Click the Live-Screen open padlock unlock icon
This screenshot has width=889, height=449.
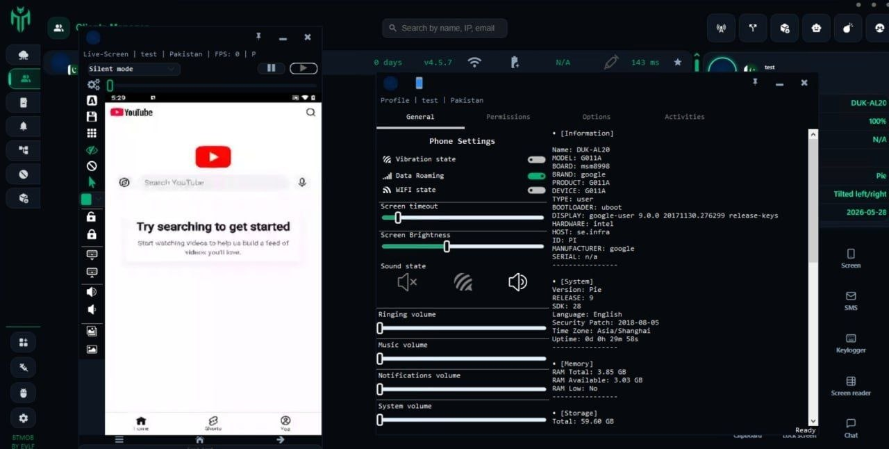click(x=92, y=217)
